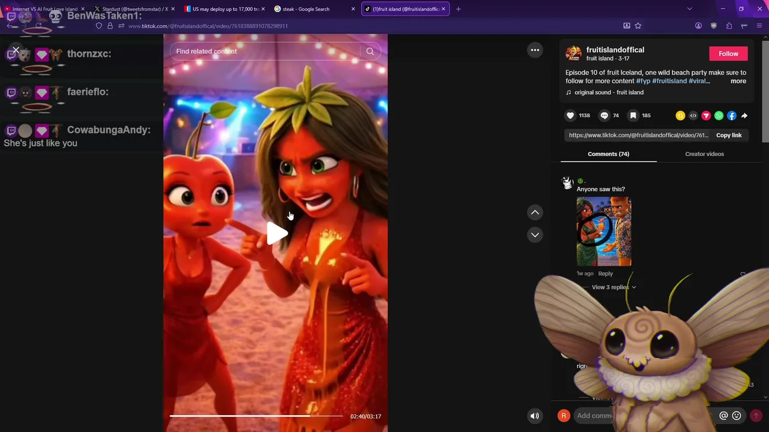Viewport: 769px width, 432px height.
Task: Open the #fruitisland hashtag
Action: (669, 81)
